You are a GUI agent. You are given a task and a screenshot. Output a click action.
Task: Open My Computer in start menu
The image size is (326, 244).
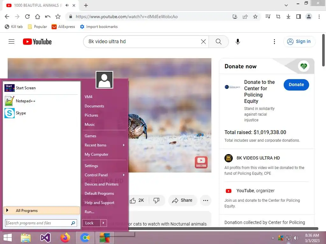tap(96, 154)
